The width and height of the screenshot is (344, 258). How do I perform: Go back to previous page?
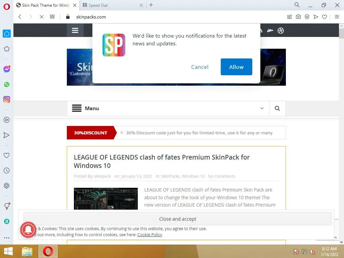[20, 17]
